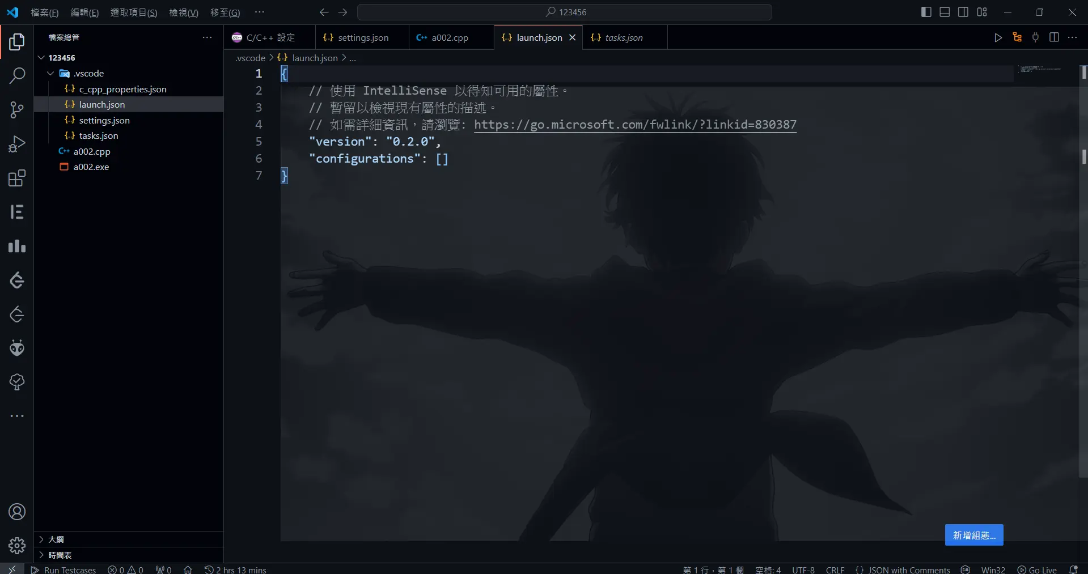Expand the 大綱 outline section
The image size is (1088, 574).
pos(56,539)
